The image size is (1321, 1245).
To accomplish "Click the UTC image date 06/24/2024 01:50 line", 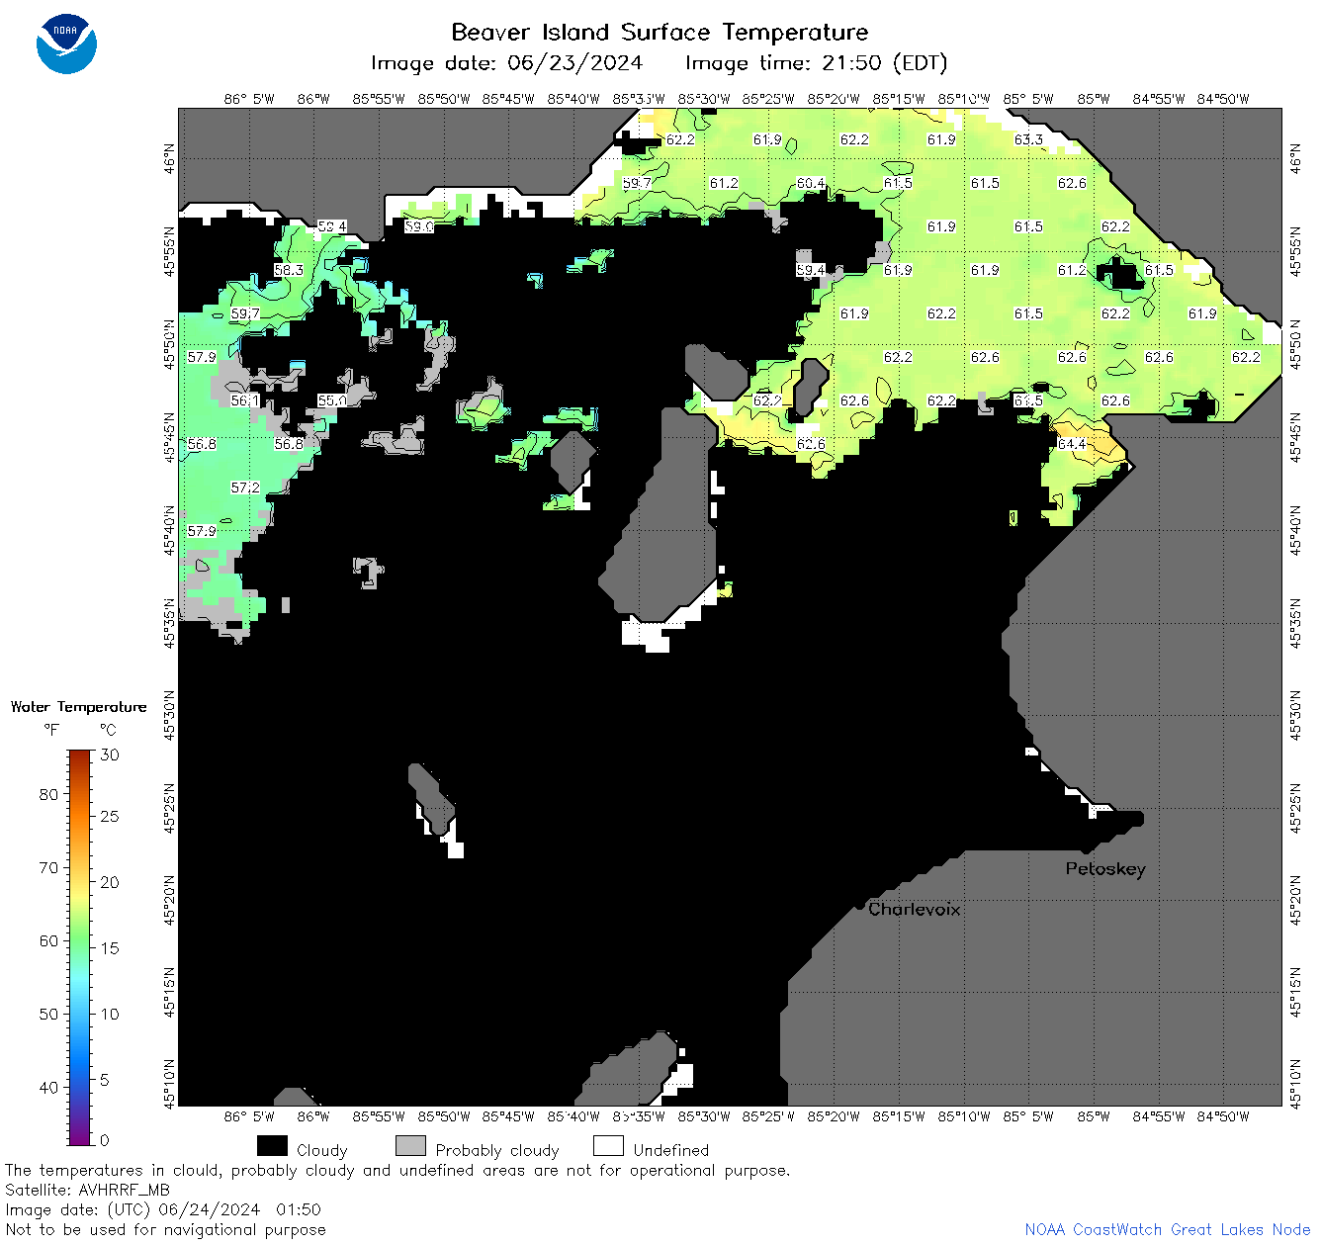I will click(163, 1209).
